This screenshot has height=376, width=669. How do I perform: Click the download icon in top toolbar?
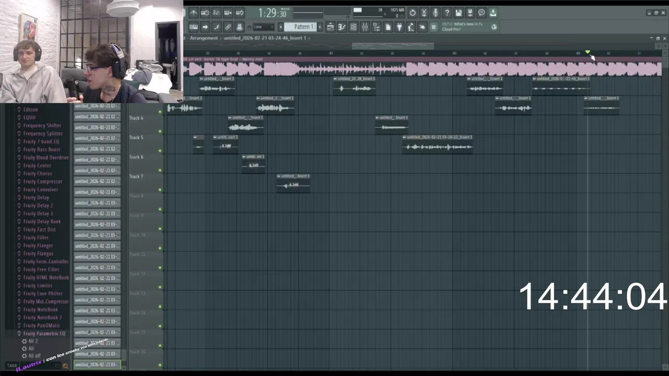(493, 13)
